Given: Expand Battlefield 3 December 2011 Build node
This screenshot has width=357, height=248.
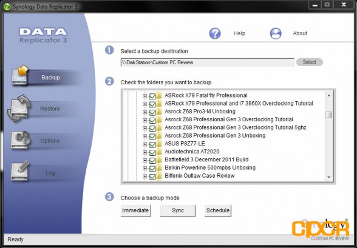Looking at the screenshot, I should [144, 160].
